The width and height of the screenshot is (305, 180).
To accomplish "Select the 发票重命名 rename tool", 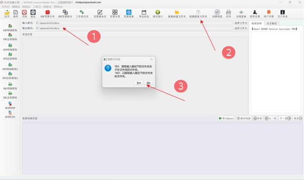I will click(x=100, y=14).
